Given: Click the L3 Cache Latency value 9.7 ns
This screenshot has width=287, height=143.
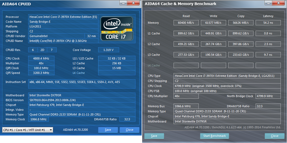Looking at the screenshot, I should point(268,55).
